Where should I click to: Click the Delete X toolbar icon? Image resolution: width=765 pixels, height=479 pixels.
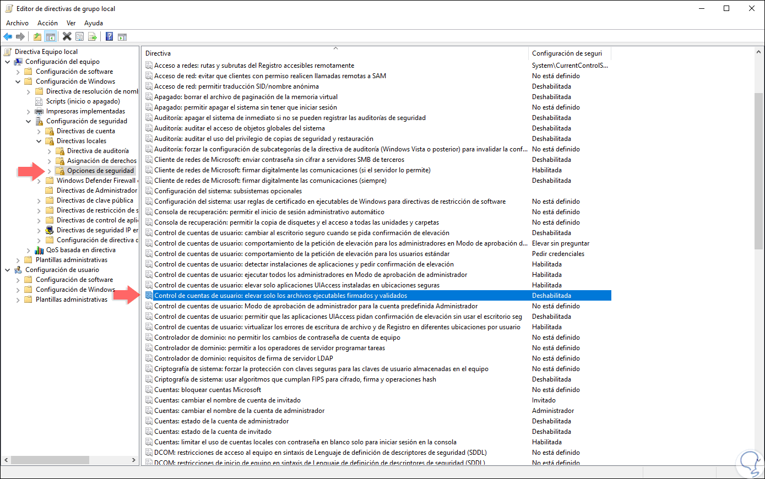point(66,36)
